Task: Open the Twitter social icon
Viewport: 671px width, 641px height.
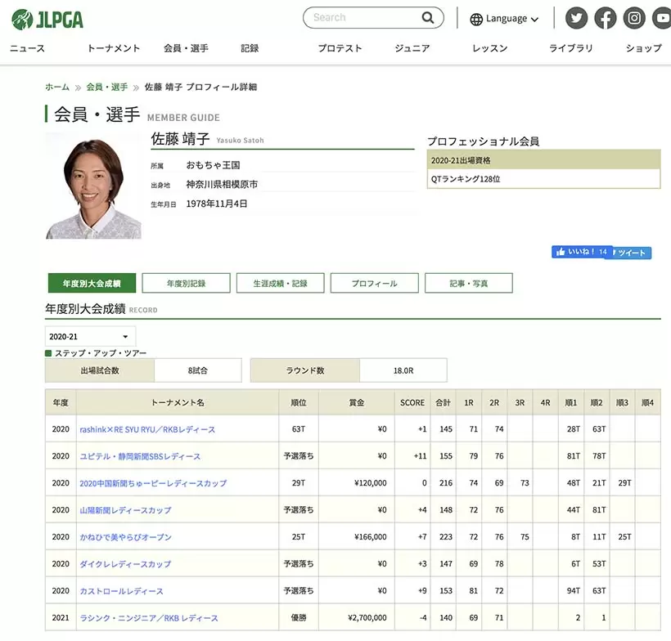Action: pos(577,18)
